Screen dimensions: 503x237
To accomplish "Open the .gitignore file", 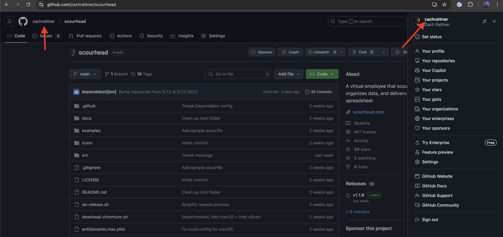I will tap(91, 168).
